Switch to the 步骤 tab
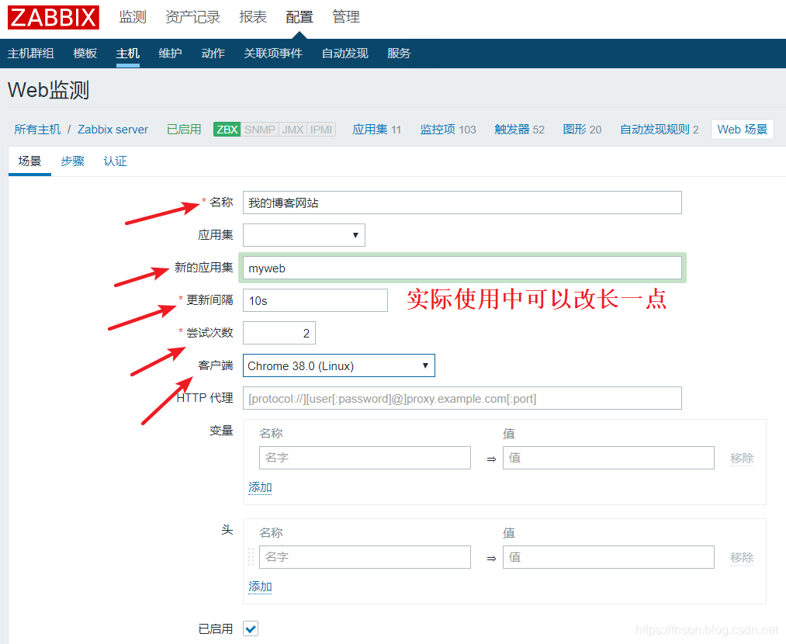This screenshot has width=786, height=644. pos(72,161)
